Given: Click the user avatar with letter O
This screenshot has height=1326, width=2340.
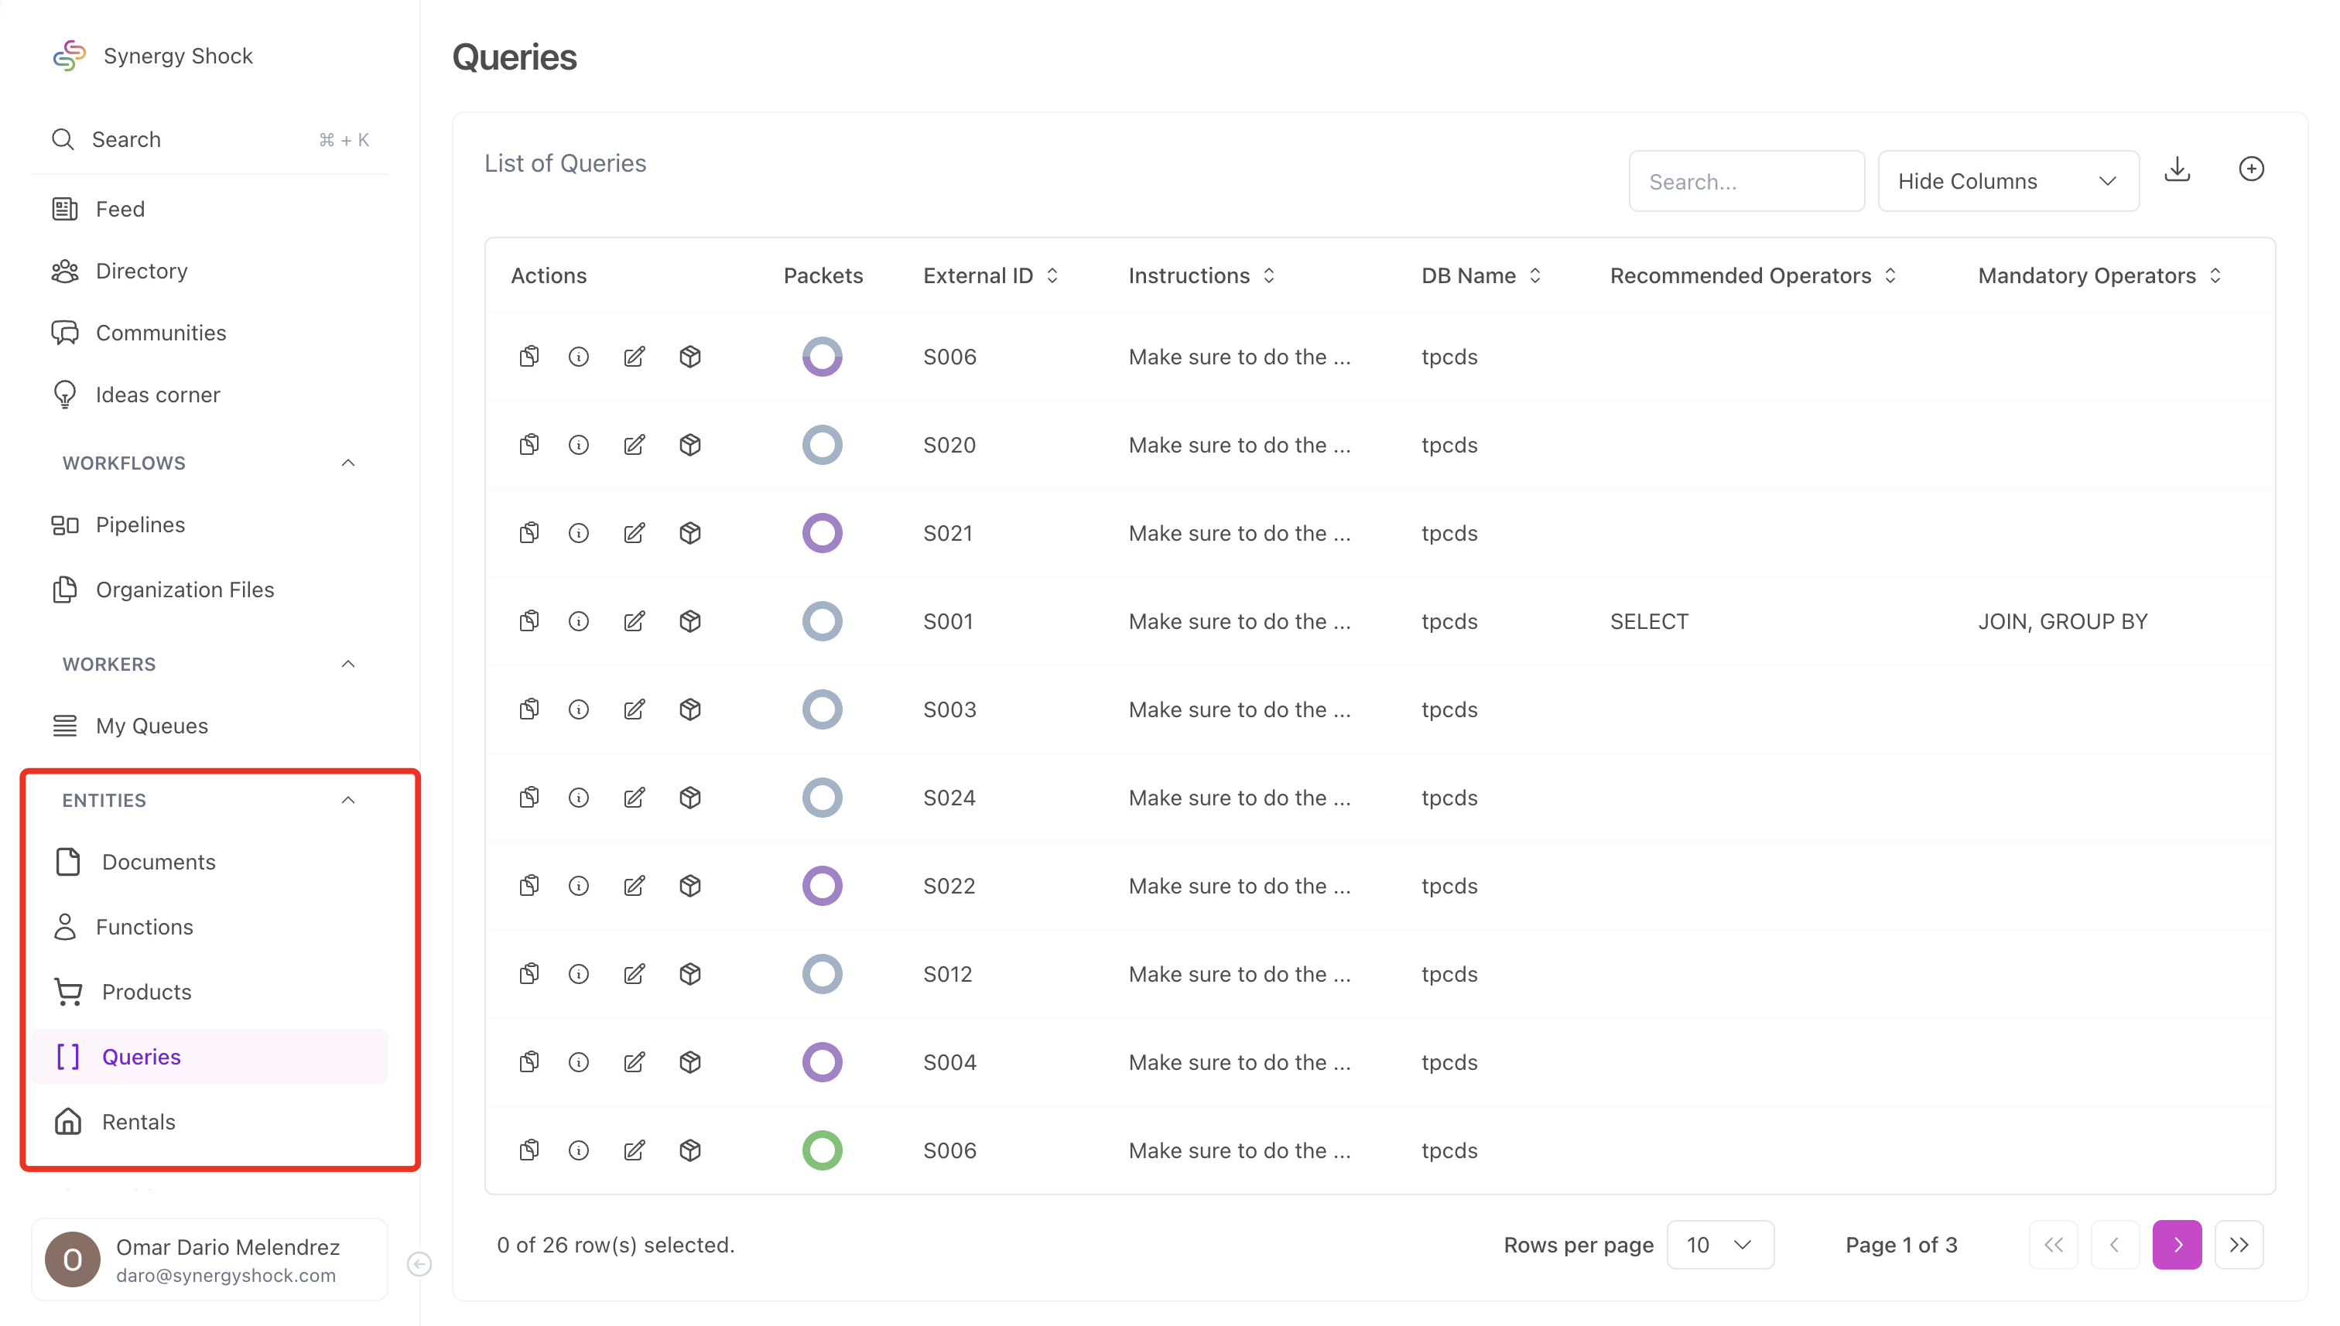Looking at the screenshot, I should coord(73,1259).
